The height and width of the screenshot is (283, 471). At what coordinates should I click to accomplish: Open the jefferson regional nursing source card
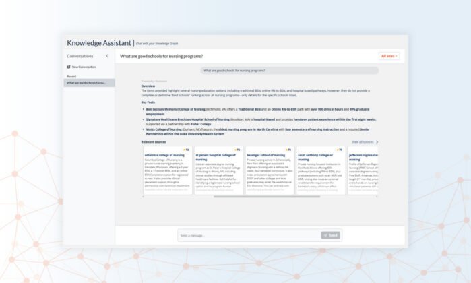coord(363,170)
